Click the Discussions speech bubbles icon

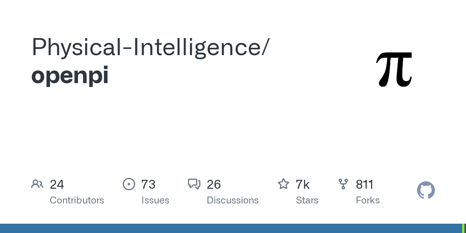194,184
